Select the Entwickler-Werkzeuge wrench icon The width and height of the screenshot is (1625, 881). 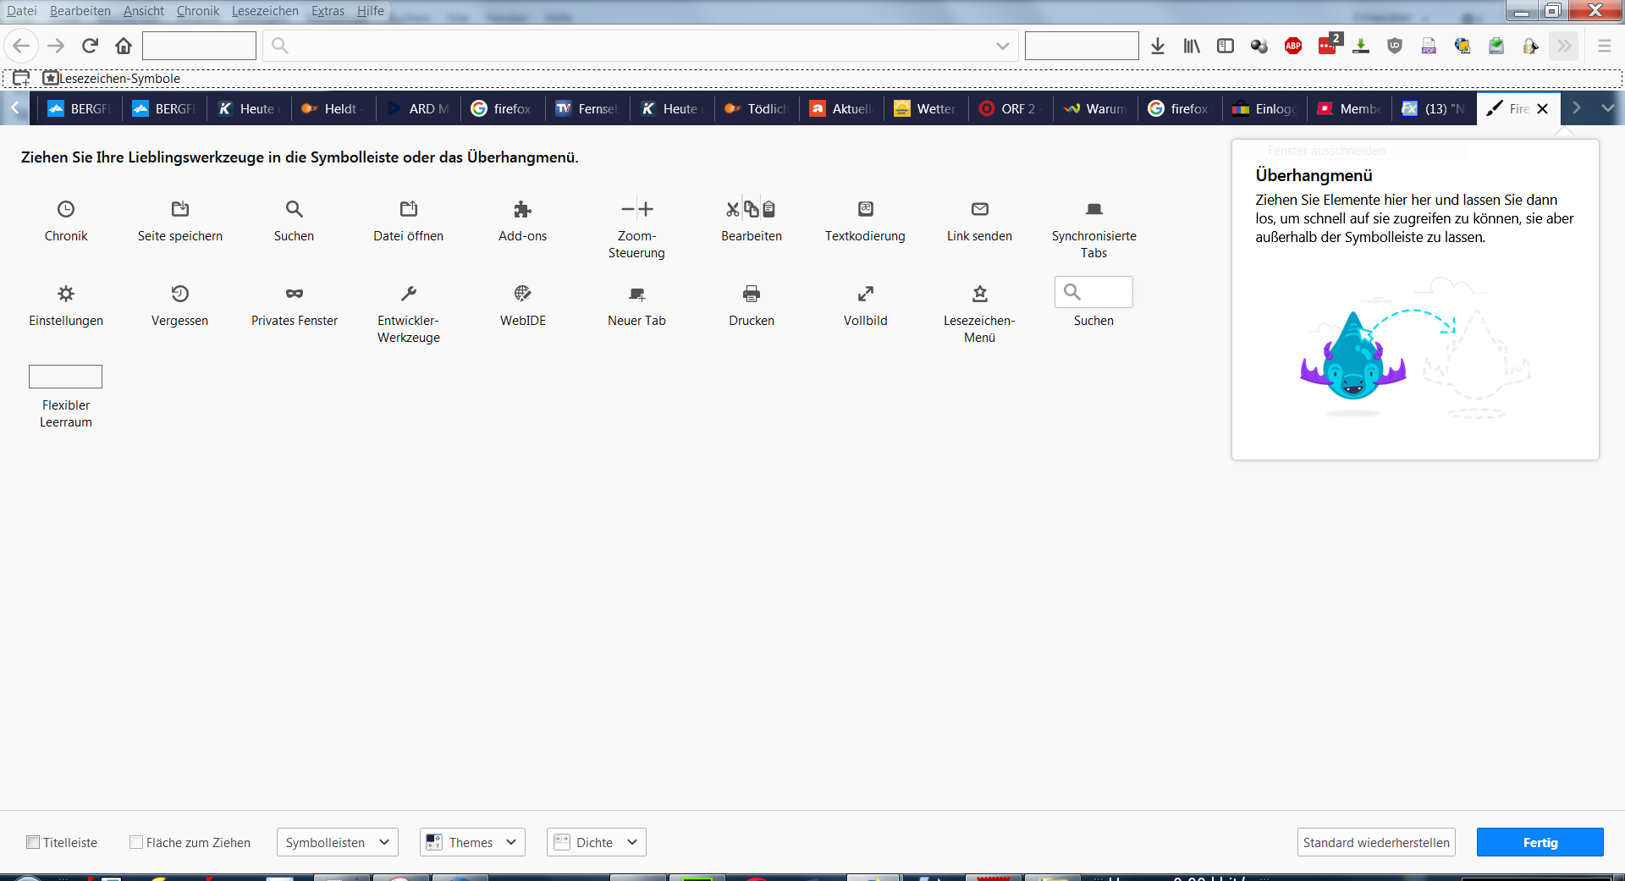(409, 294)
